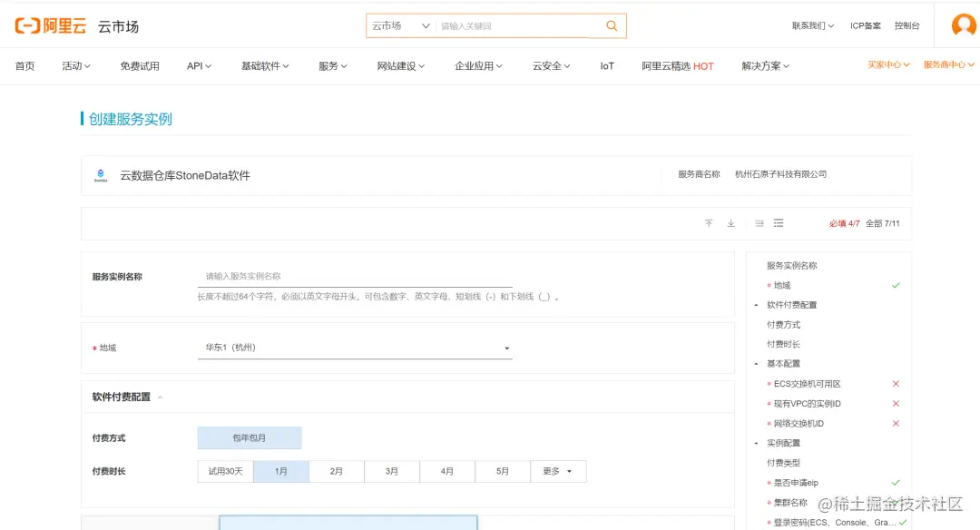The width and height of the screenshot is (980, 530).
Task: Select the 3月 duration
Action: click(x=392, y=471)
